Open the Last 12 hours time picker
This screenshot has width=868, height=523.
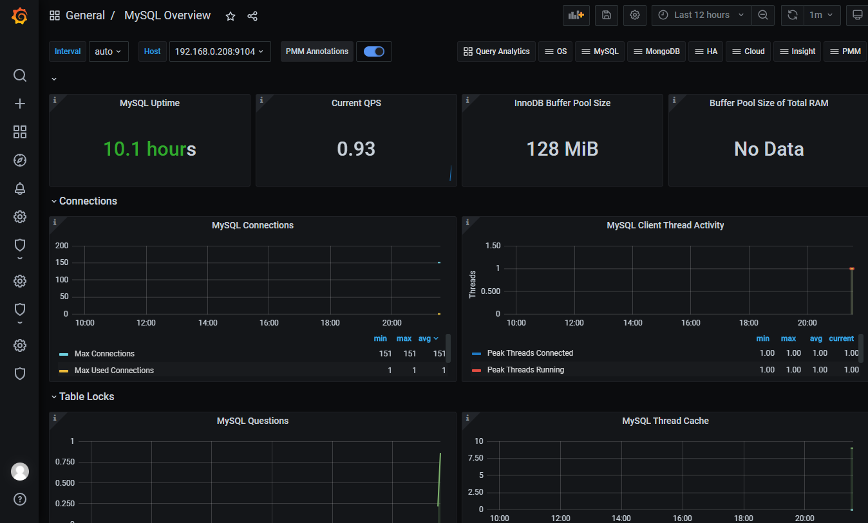pos(701,15)
